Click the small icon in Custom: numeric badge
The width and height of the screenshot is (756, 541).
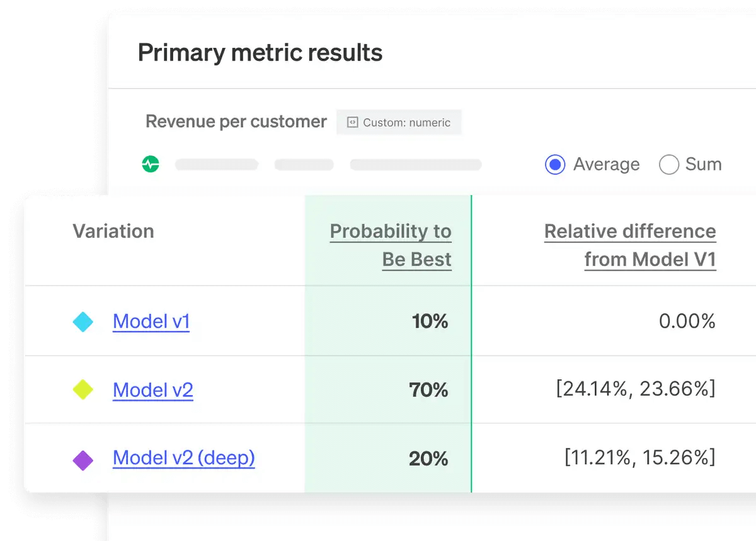point(354,122)
